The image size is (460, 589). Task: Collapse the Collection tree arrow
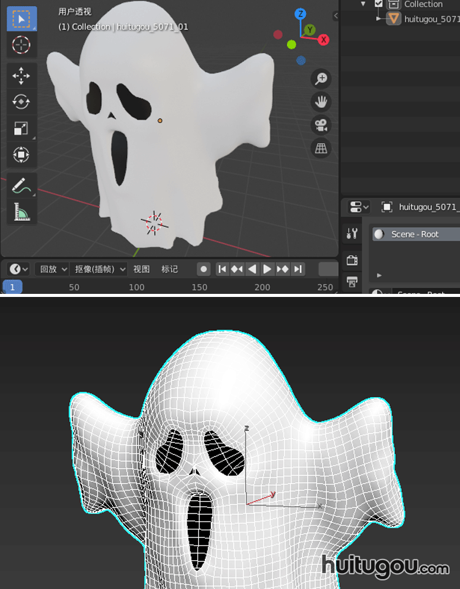coord(363,4)
